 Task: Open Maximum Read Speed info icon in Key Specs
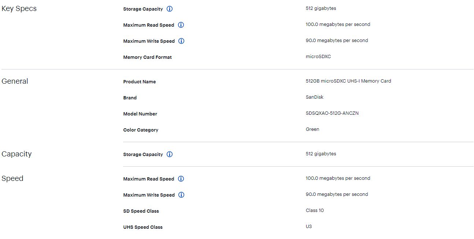pyautogui.click(x=181, y=25)
